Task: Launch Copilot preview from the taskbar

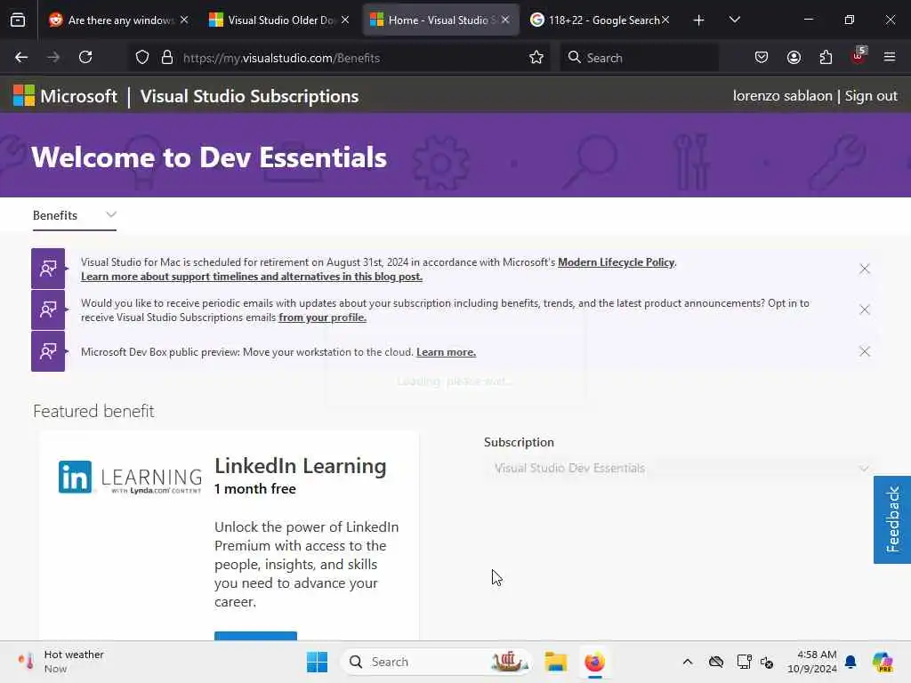Action: (x=883, y=662)
